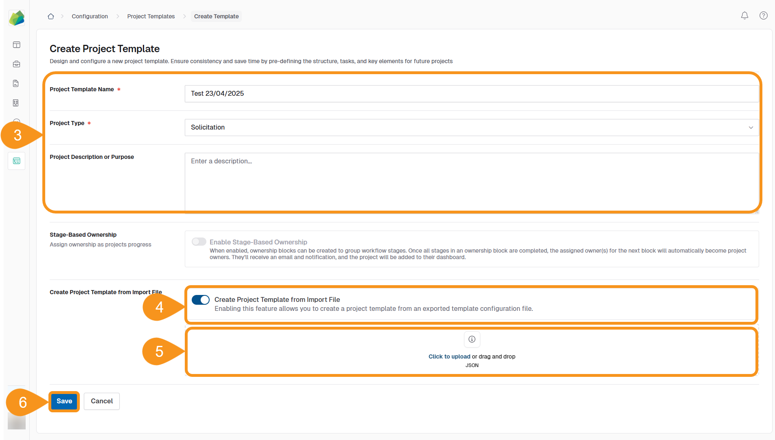Screen dimensions: 775x440
Task: Click the info icon above the upload area
Action: (472, 339)
